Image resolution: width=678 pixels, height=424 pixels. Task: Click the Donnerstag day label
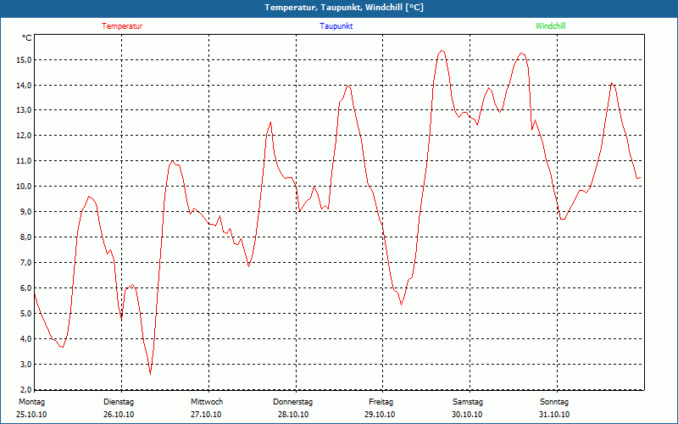tap(292, 402)
